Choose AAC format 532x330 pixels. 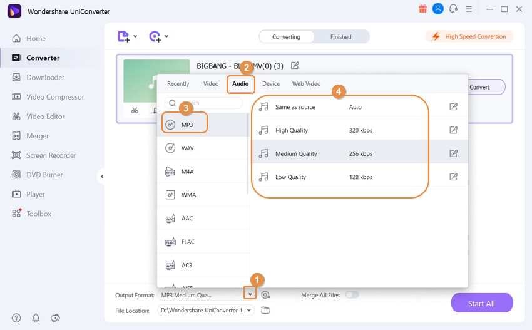[x=203, y=219]
